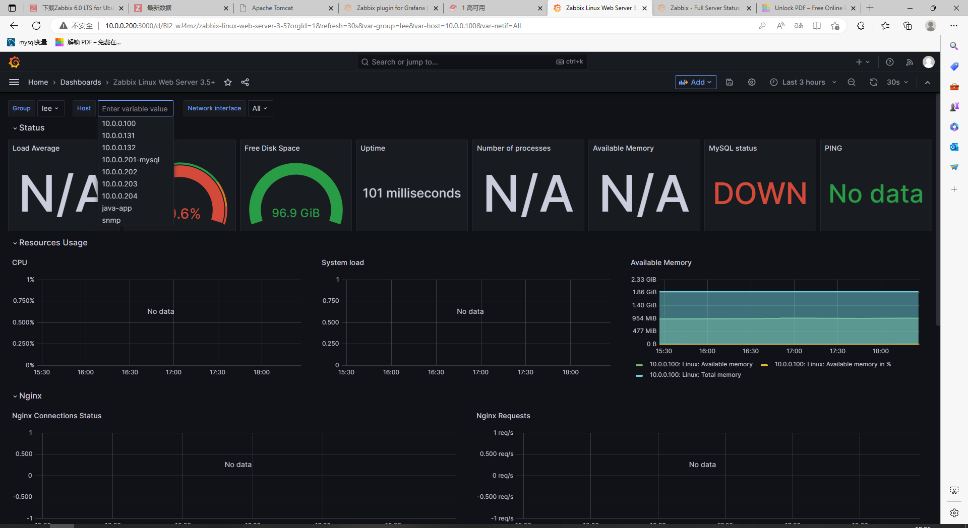Mark dashboard as favorite with star icon
Viewport: 968px width, 528px height.
[x=228, y=82]
